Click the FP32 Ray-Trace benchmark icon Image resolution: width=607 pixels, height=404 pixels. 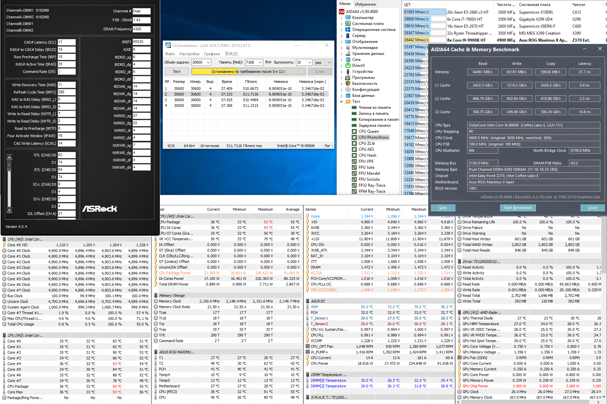tap(354, 185)
